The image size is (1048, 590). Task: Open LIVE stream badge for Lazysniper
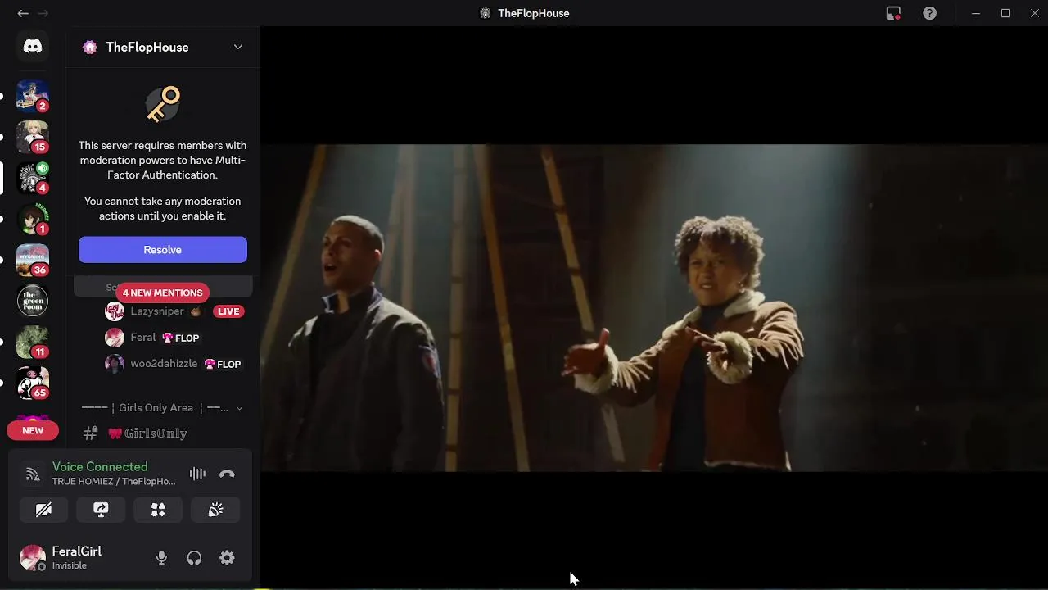click(x=228, y=311)
